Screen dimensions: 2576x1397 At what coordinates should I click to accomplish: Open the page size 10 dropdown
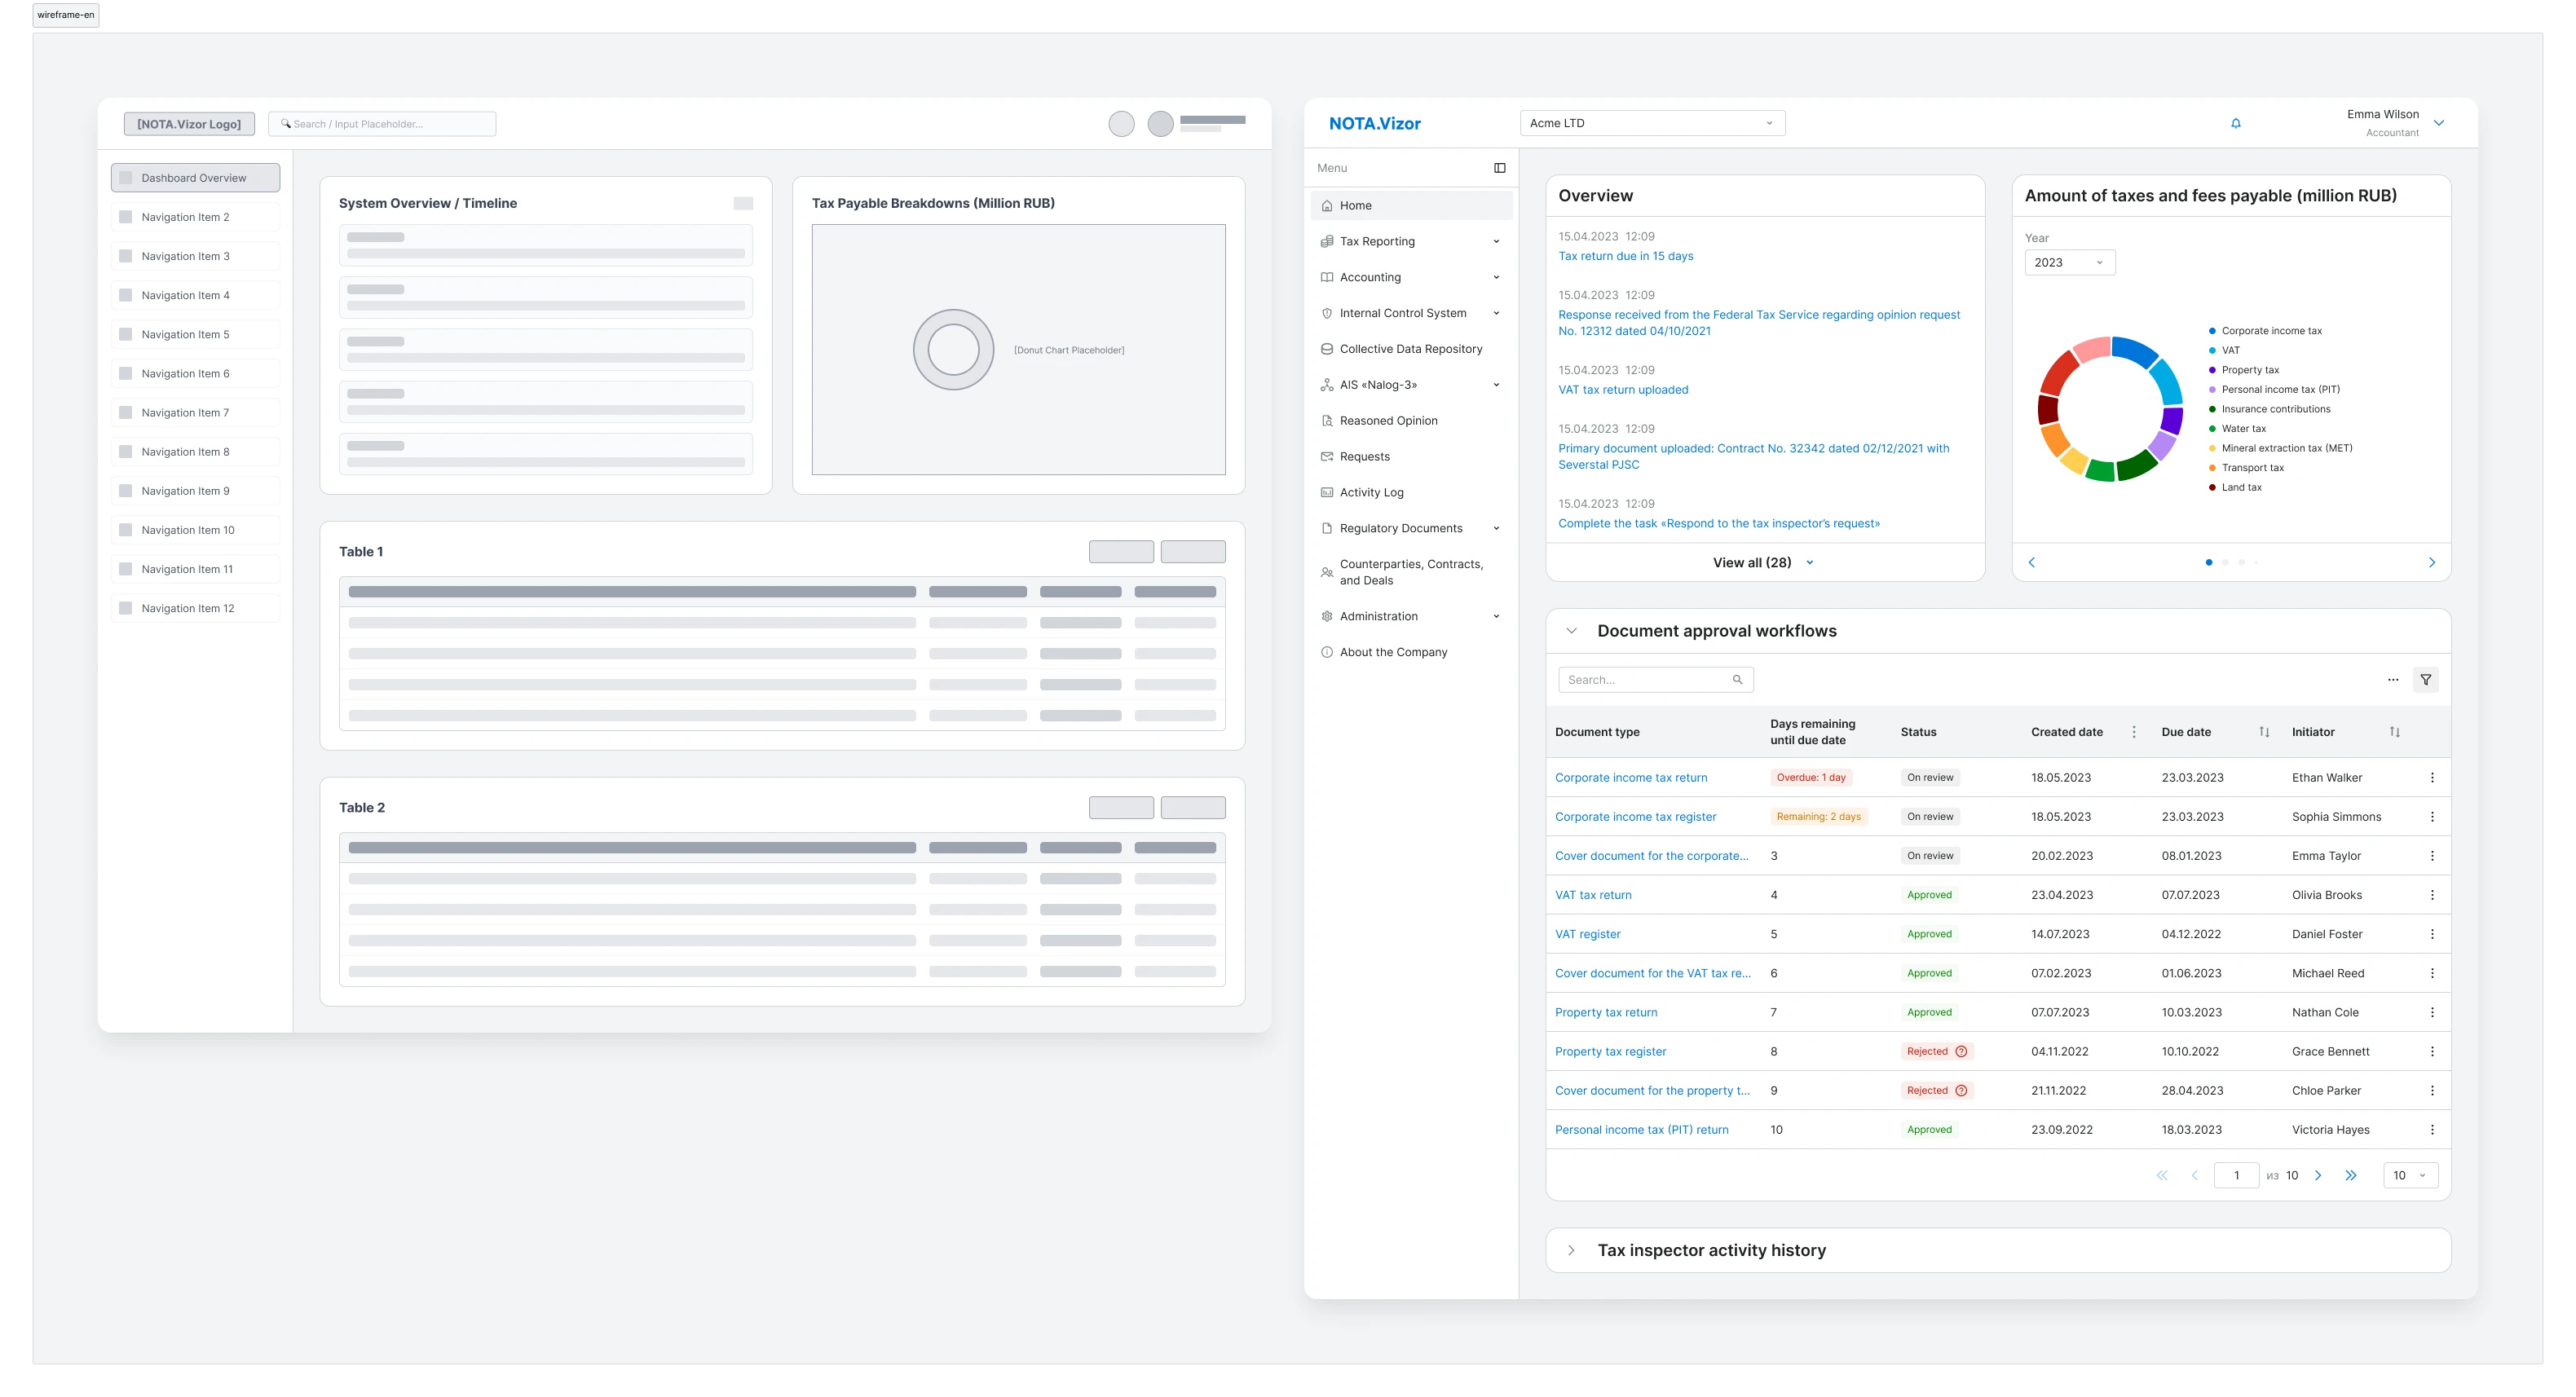pyautogui.click(x=2410, y=1175)
